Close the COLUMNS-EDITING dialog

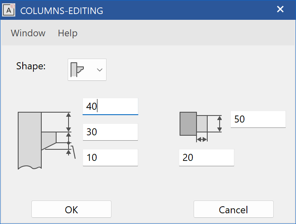coord(280,9)
